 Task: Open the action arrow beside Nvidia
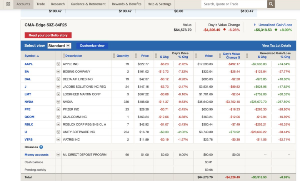tap(58, 102)
